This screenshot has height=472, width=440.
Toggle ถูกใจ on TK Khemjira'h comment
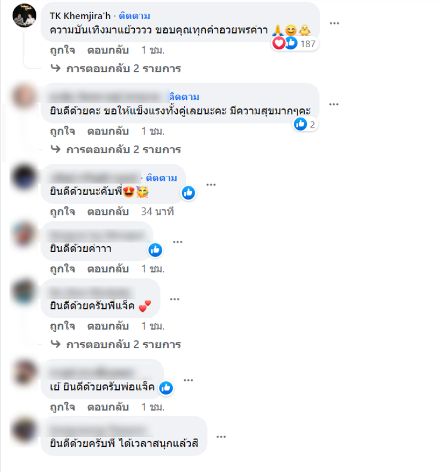click(x=62, y=50)
